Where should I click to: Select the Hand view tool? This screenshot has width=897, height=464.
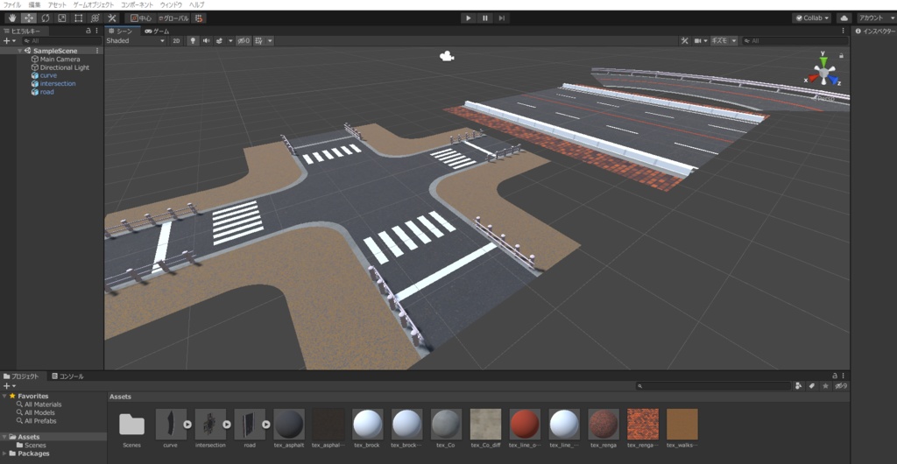(11, 18)
